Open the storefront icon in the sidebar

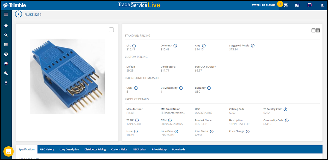[6, 64]
